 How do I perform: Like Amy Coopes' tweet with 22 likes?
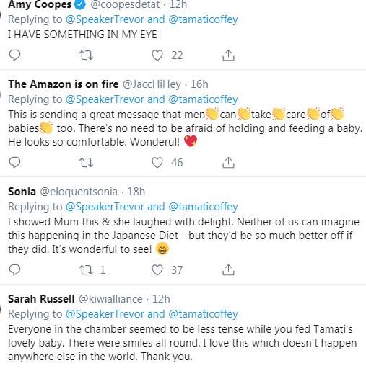(157, 55)
